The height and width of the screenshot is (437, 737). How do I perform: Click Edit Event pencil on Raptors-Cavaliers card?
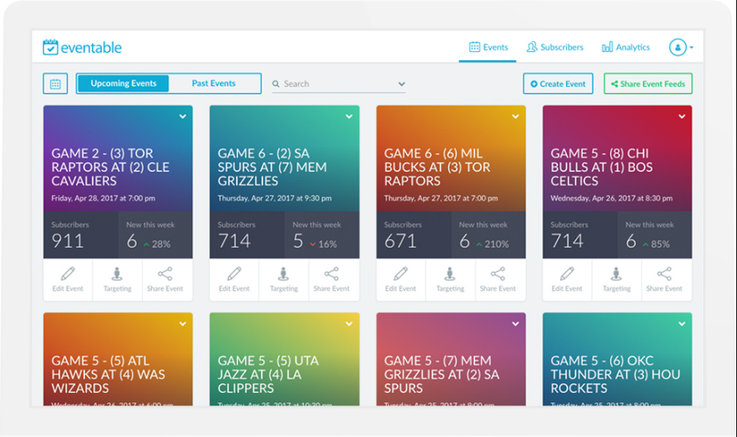68,279
